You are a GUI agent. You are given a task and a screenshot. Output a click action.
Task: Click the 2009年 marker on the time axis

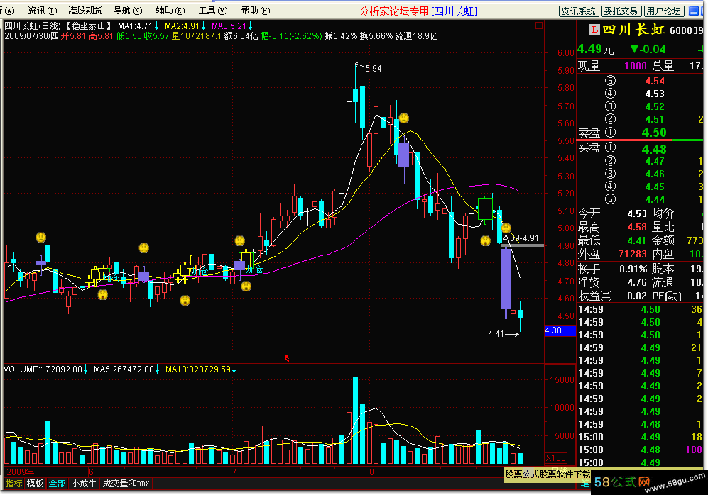pos(21,472)
